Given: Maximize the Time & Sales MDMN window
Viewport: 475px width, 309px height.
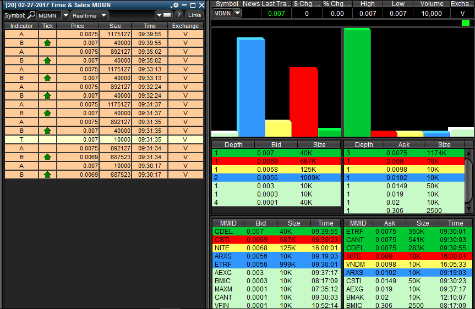Looking at the screenshot, I should point(193,5).
